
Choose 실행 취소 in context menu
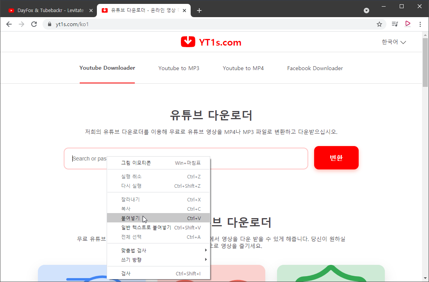(x=158, y=176)
